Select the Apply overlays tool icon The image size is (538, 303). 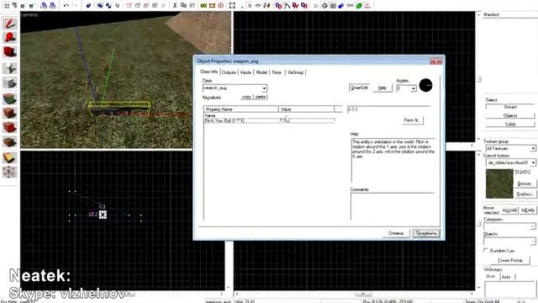click(9, 142)
